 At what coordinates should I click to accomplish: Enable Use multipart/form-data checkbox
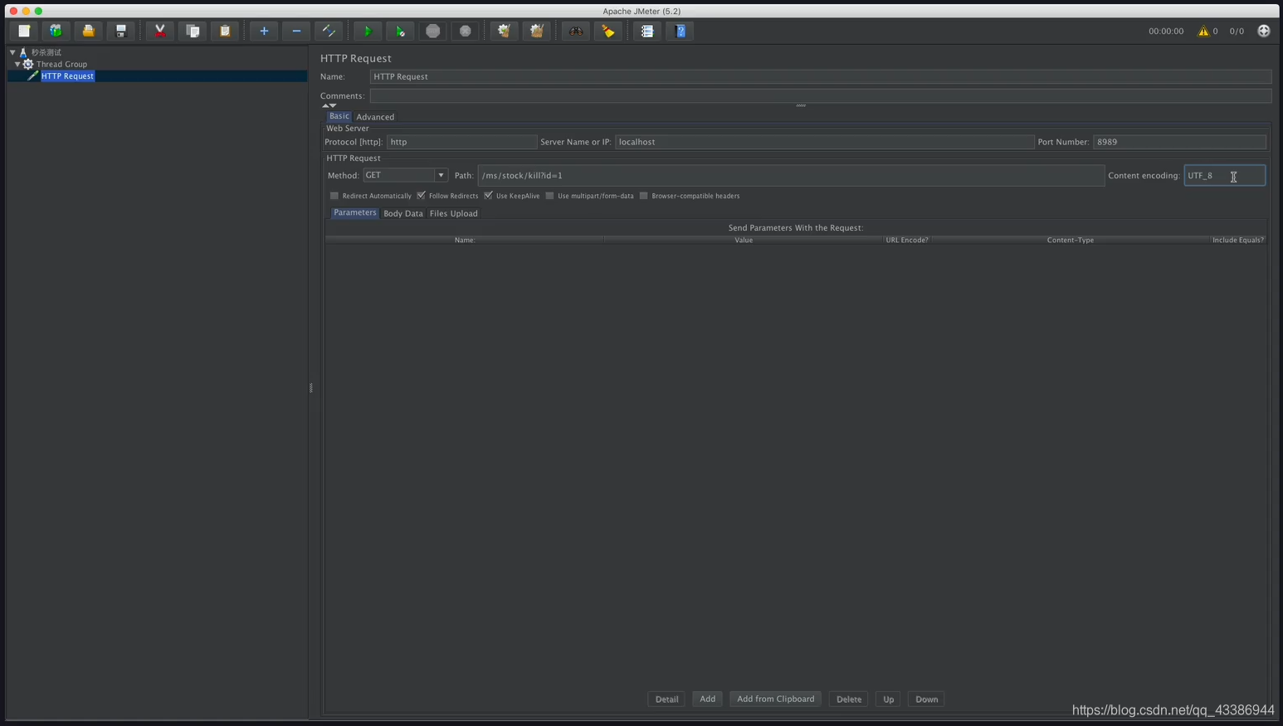coord(549,196)
